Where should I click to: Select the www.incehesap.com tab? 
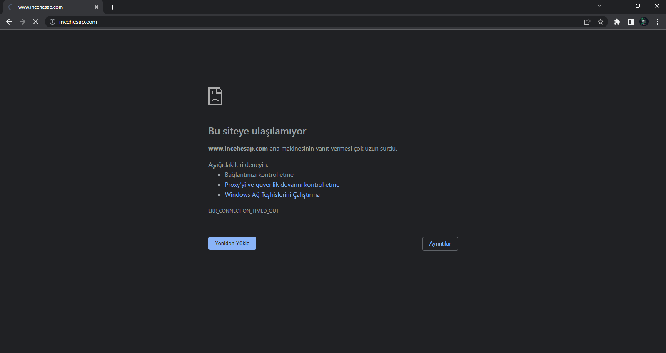[53, 7]
